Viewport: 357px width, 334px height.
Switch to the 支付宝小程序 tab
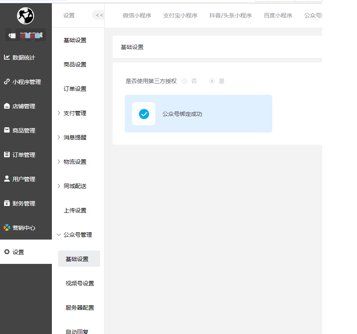pyautogui.click(x=180, y=16)
